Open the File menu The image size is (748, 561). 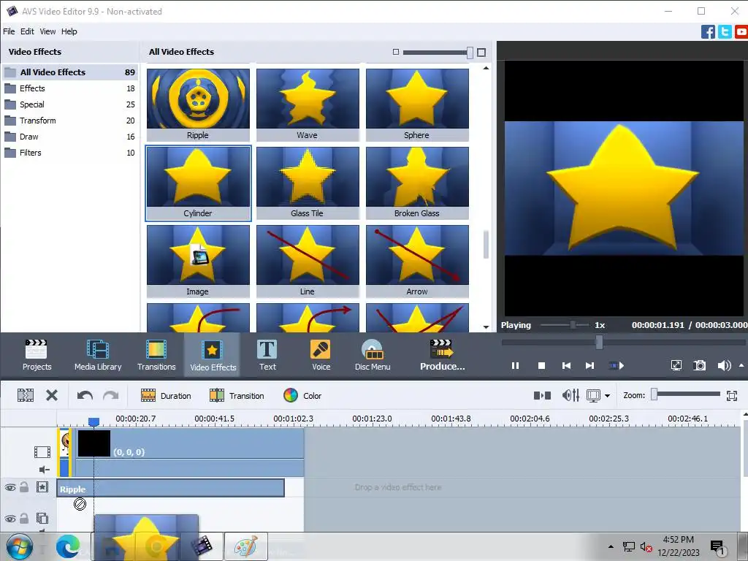pos(9,31)
